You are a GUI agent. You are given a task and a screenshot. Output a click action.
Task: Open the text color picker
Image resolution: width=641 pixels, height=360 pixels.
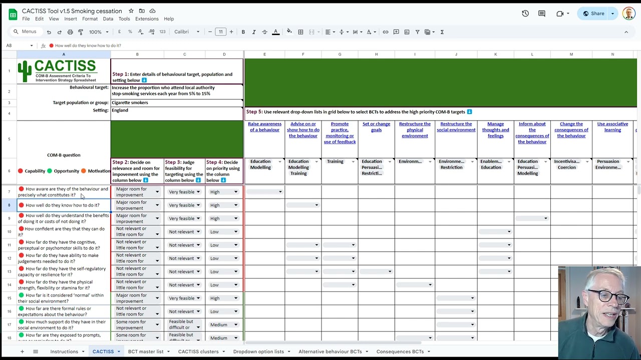(275, 32)
